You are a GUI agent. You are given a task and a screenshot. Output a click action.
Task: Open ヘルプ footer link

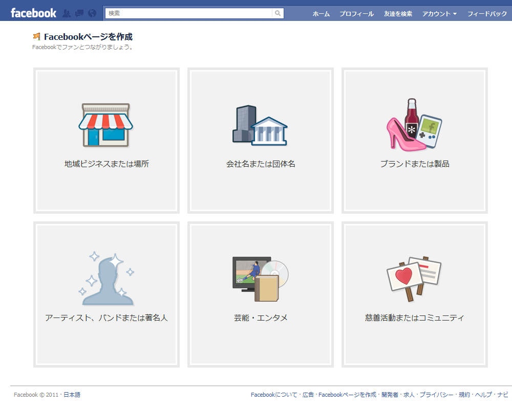483,395
